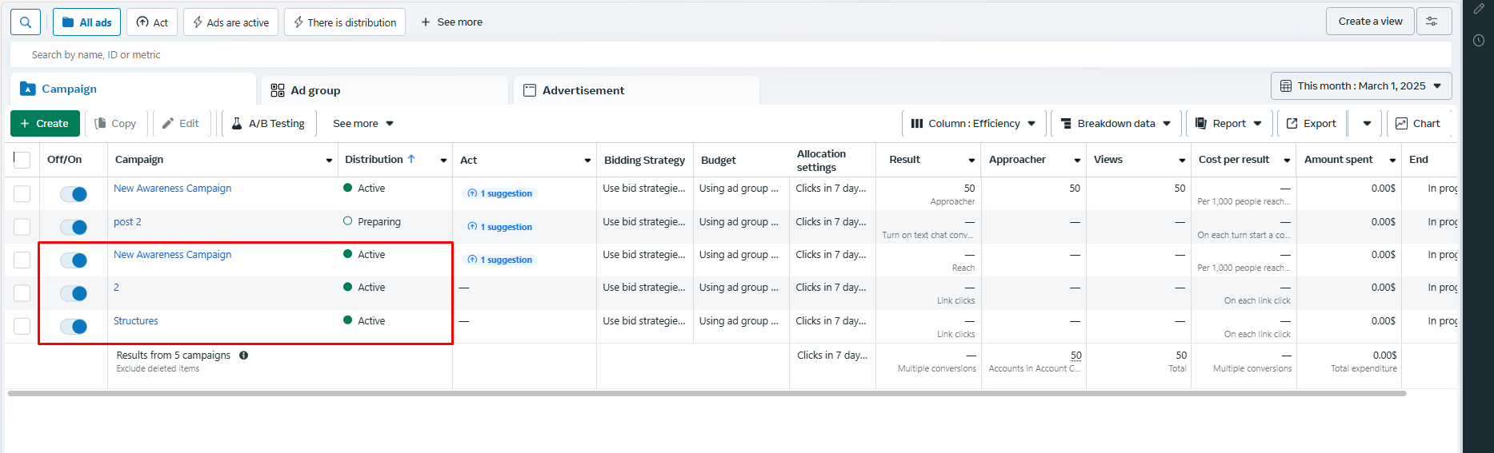Click the info icon beside Results from 5 campaigns
Viewport: 1494px width, 453px height.
pyautogui.click(x=243, y=356)
